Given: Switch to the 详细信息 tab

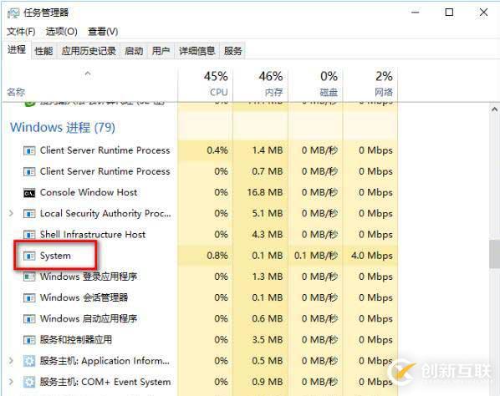Looking at the screenshot, I should point(196,51).
